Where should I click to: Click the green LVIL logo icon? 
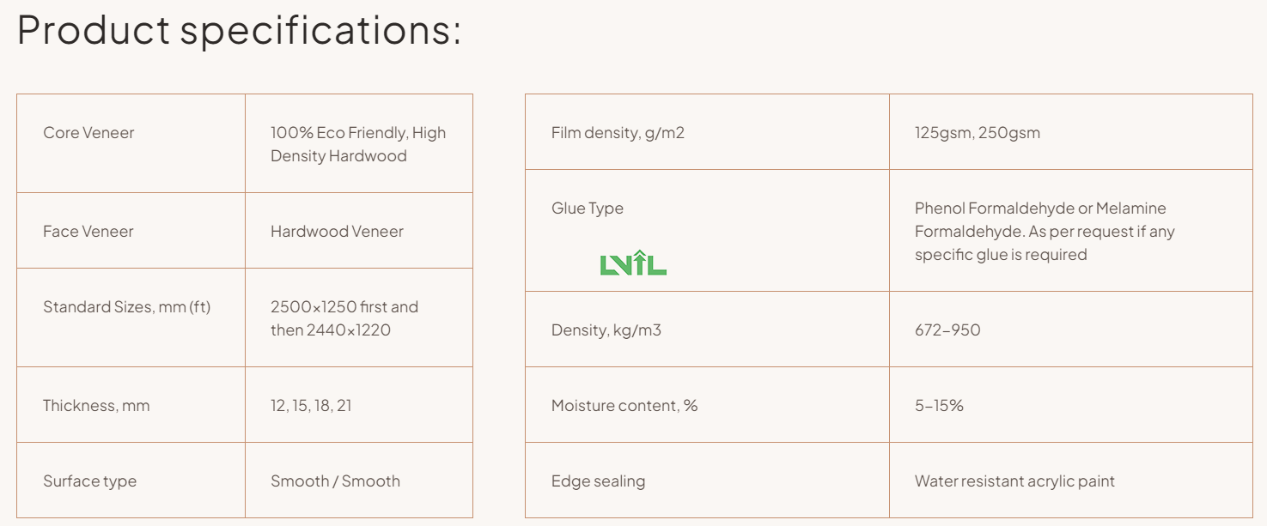point(633,263)
